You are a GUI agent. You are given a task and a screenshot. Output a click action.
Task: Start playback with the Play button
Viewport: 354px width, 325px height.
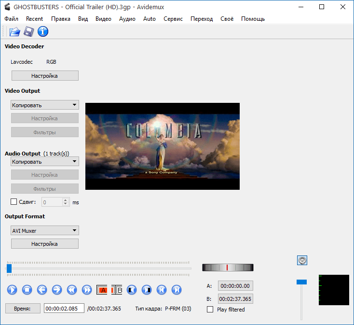(12, 290)
